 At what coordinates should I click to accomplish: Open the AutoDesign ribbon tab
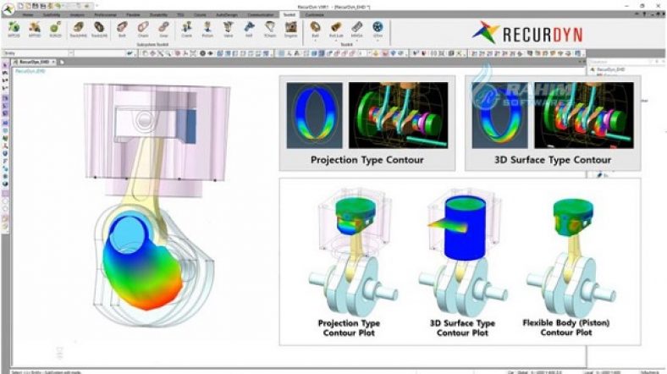tap(227, 15)
